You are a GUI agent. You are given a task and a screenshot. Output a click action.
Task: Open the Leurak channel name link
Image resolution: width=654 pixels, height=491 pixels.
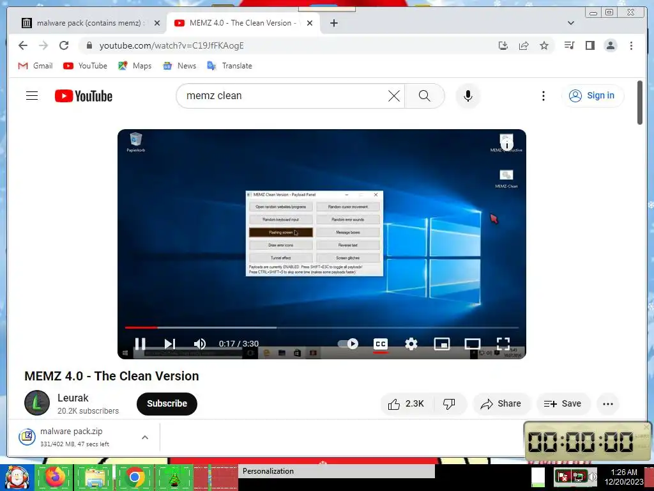(73, 398)
